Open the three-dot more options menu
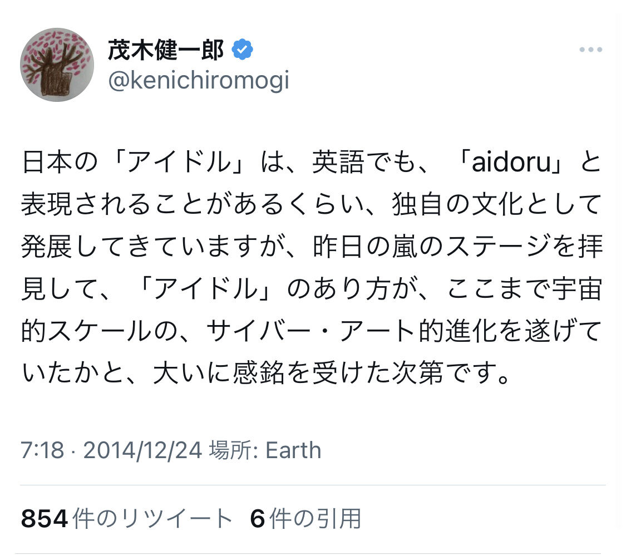The width and height of the screenshot is (626, 555). click(590, 50)
